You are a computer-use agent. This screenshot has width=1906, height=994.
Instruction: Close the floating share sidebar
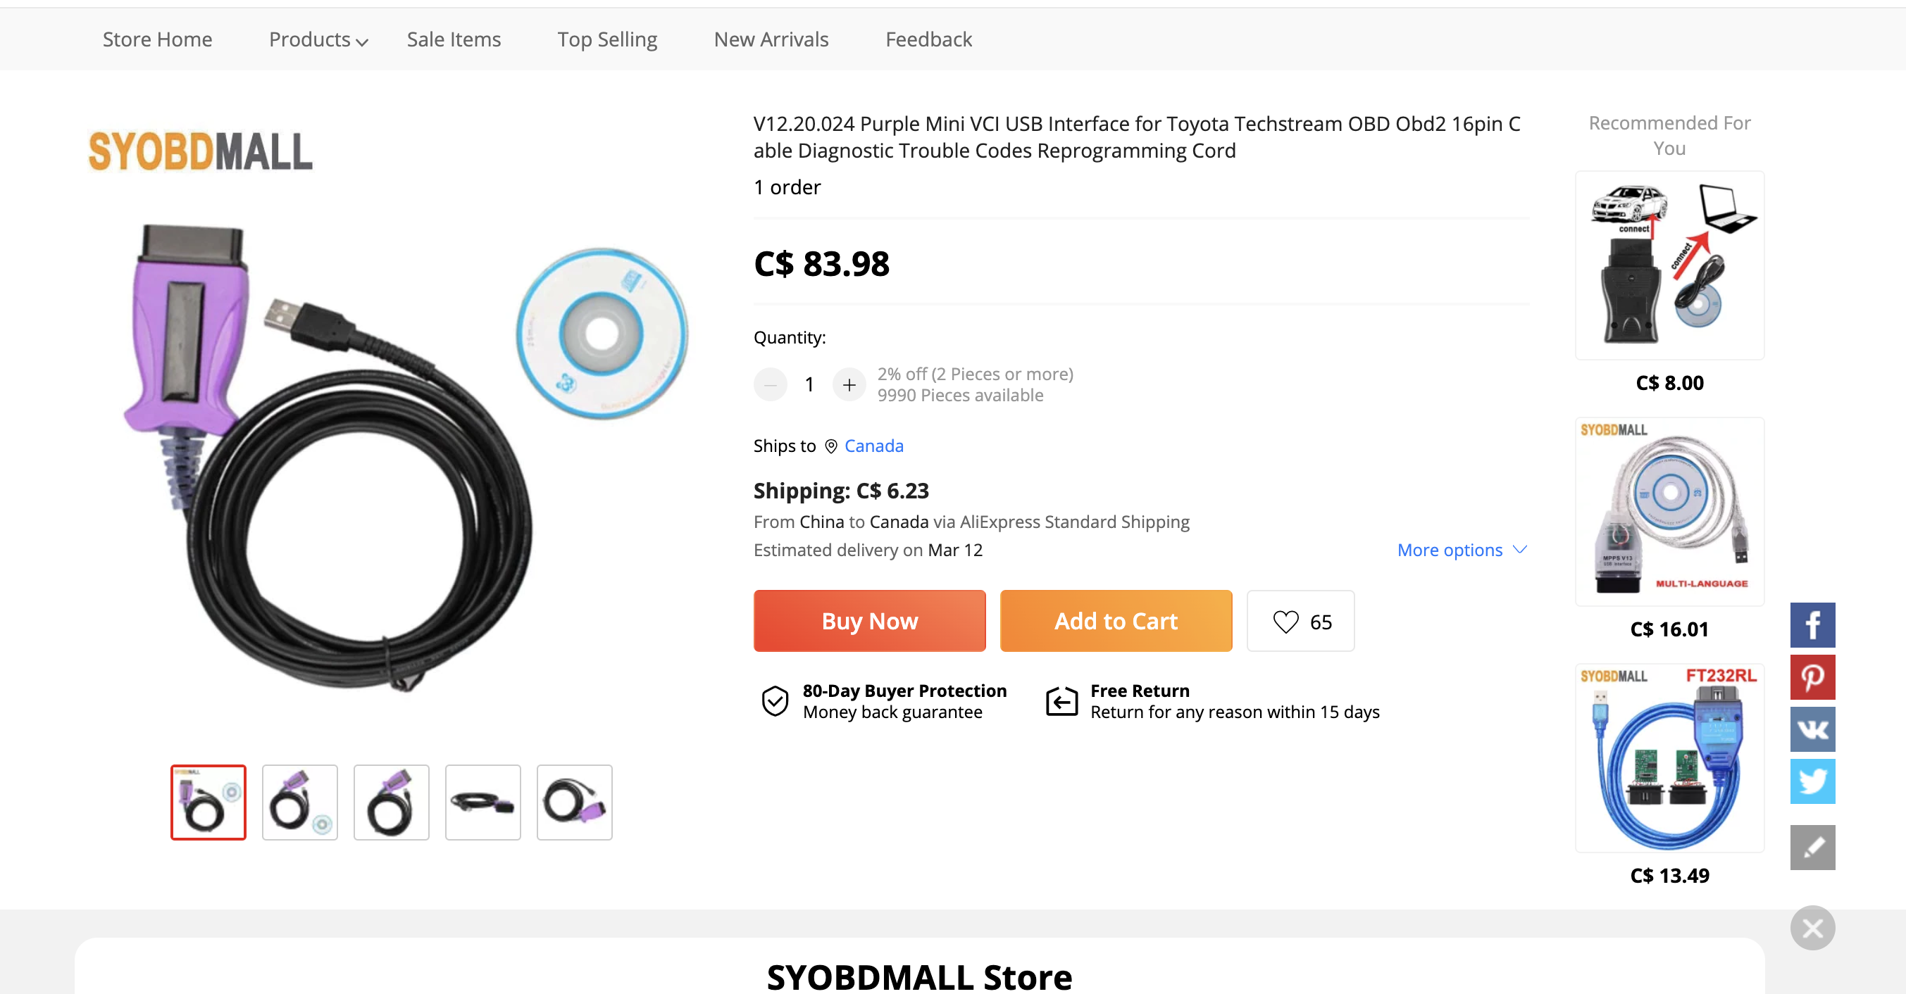point(1812,927)
